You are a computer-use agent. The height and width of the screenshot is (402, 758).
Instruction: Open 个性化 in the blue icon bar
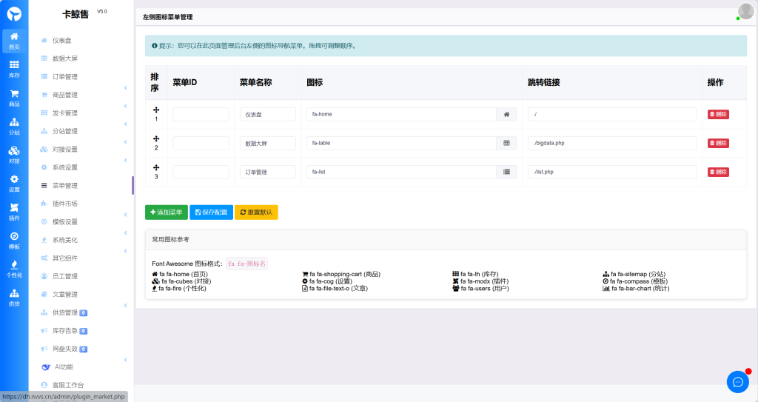click(x=14, y=269)
